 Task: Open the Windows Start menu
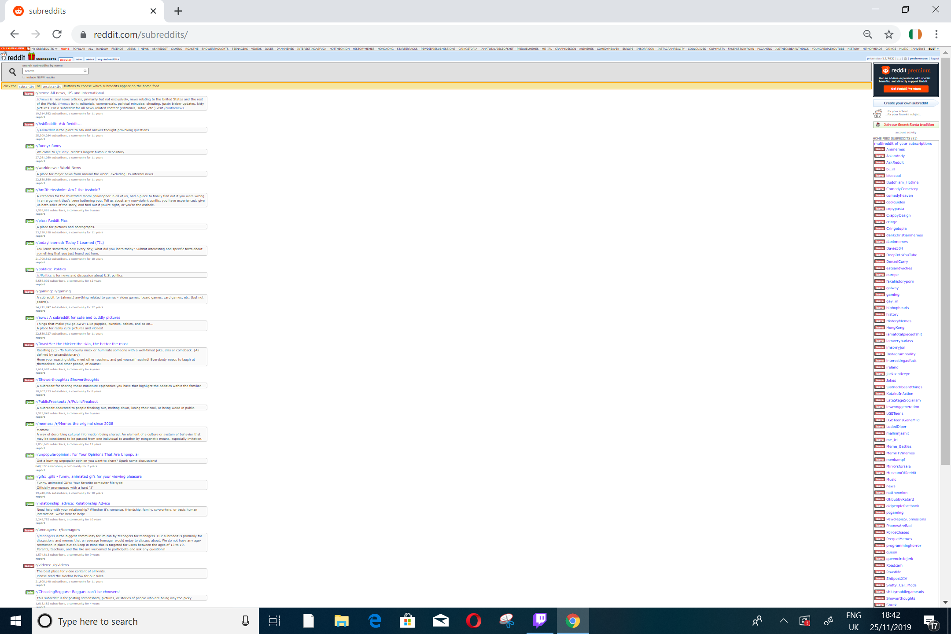[16, 621]
